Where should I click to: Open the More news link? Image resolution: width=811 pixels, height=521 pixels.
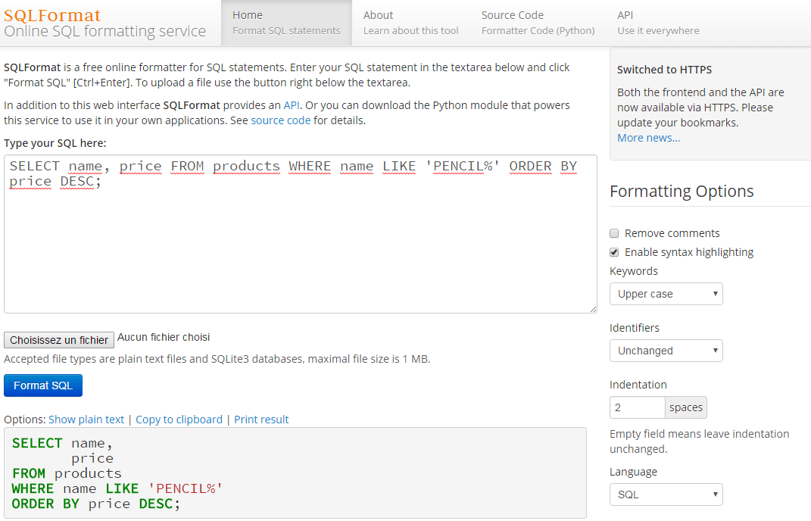648,138
